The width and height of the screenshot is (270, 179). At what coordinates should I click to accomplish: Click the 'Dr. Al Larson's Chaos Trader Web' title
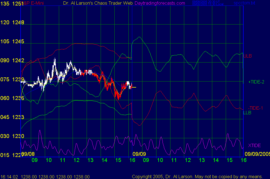click(98, 3)
